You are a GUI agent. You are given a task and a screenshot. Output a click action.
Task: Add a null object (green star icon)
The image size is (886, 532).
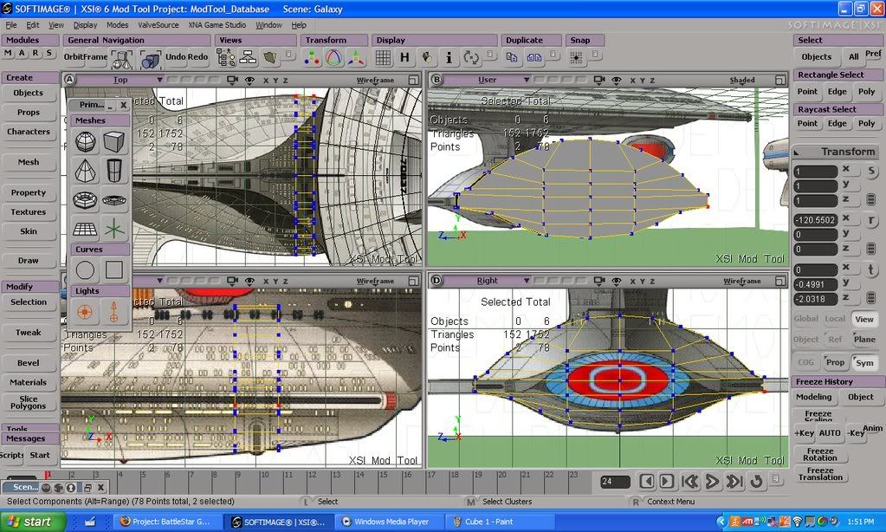114,229
